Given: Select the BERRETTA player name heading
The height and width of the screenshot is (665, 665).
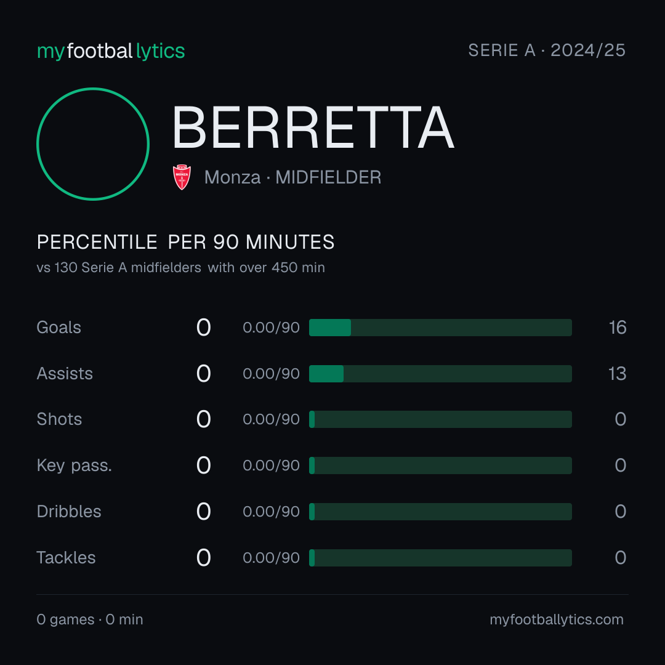Looking at the screenshot, I should pyautogui.click(x=313, y=127).
